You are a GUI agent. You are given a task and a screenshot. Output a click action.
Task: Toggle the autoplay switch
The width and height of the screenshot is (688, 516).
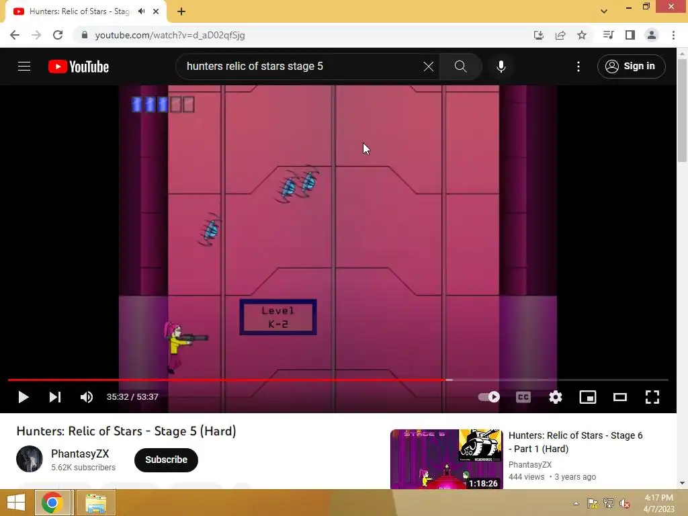(x=489, y=397)
